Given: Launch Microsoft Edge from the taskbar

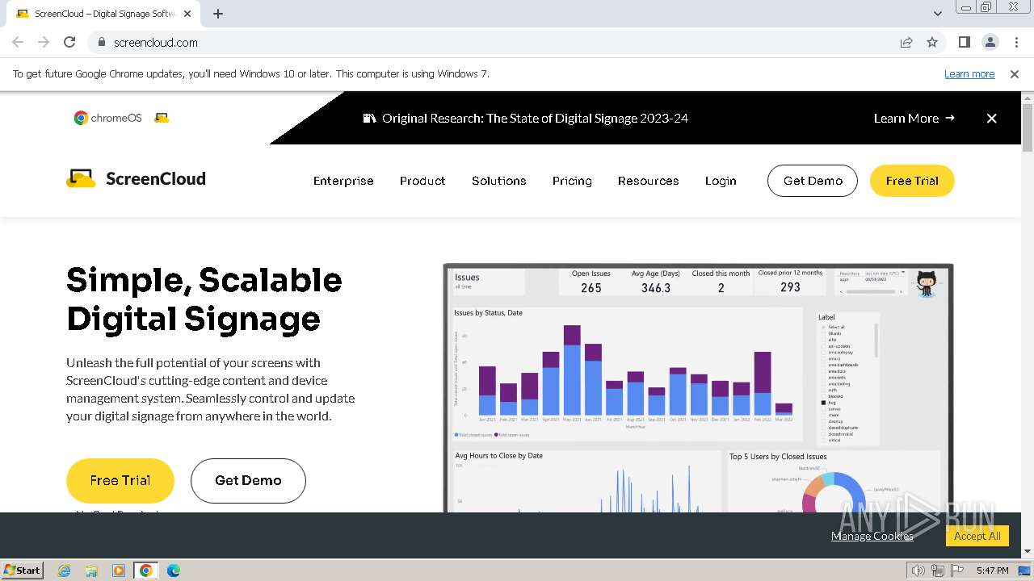Looking at the screenshot, I should tap(173, 571).
